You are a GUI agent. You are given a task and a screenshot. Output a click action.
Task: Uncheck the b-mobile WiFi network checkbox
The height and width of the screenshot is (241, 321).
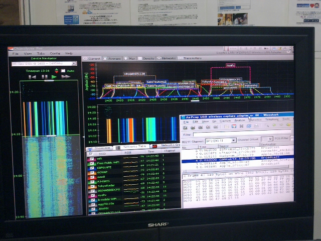tap(93, 200)
